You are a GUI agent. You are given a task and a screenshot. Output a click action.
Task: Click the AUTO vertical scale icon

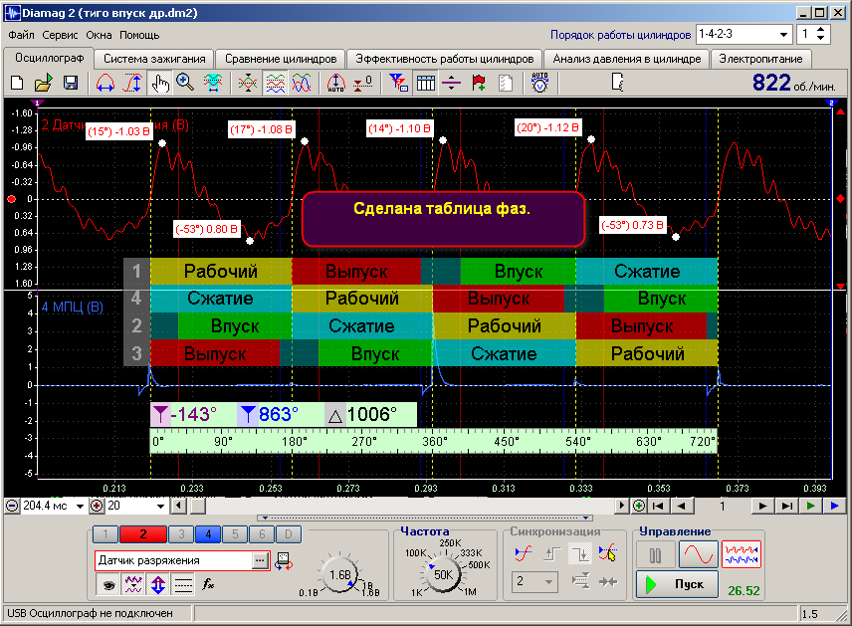click(335, 84)
